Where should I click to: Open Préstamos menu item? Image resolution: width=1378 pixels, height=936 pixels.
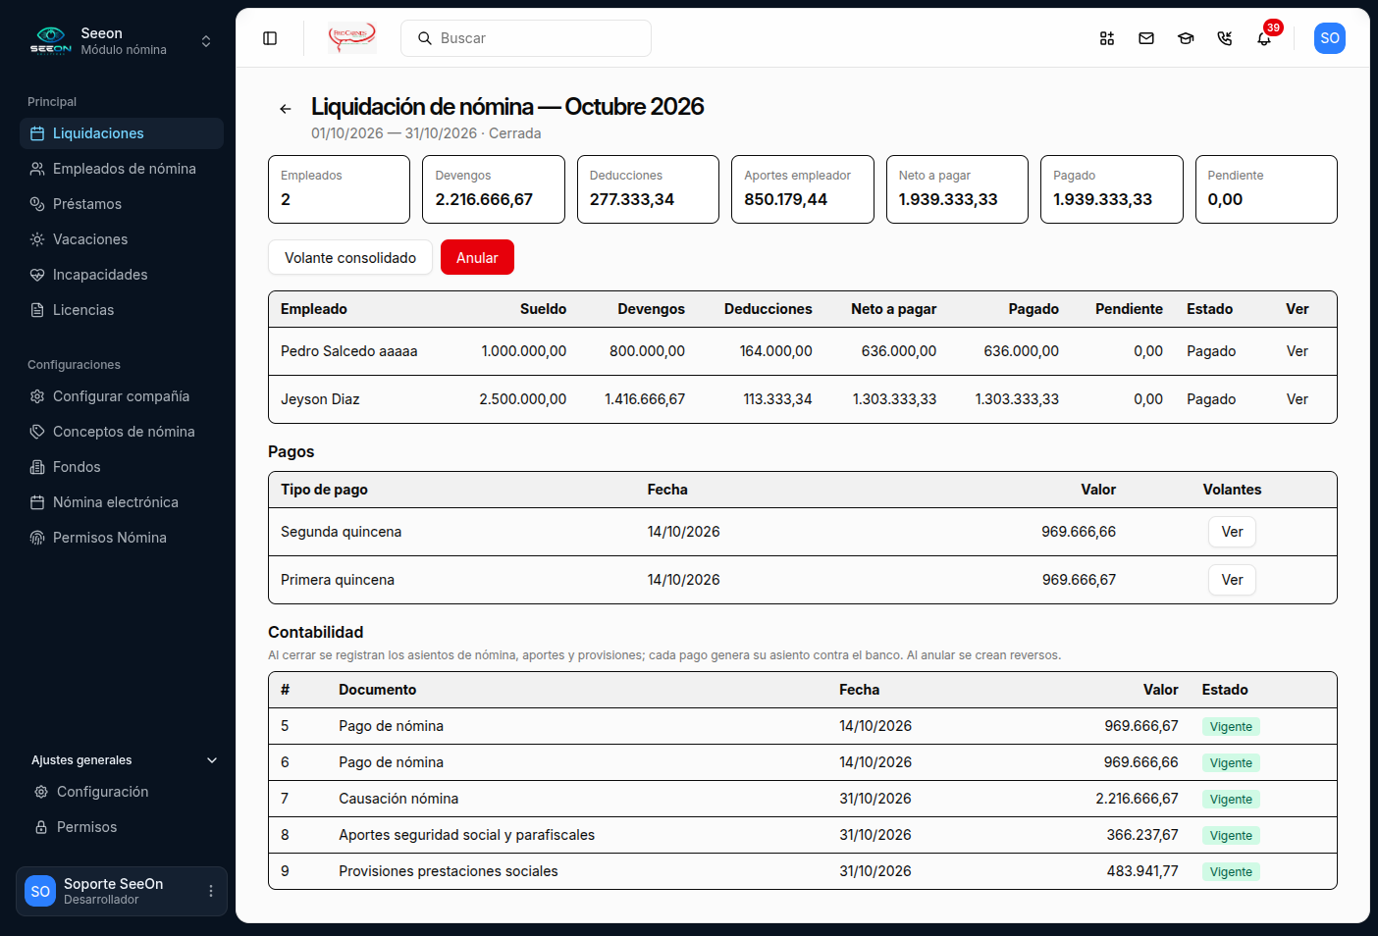pos(122,204)
